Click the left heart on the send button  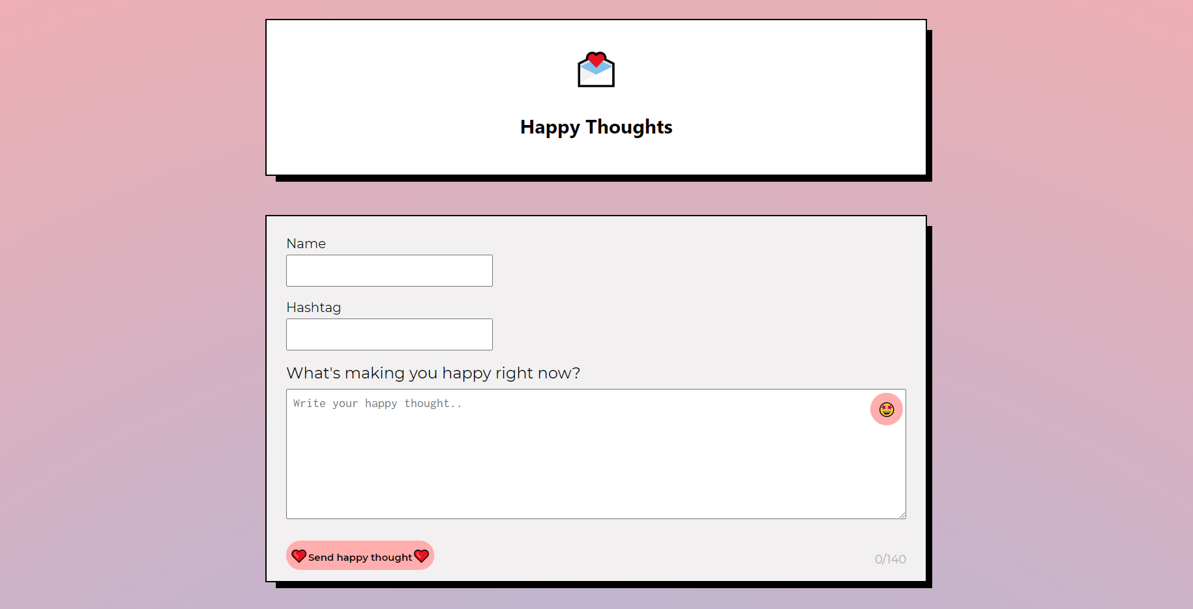(x=300, y=556)
